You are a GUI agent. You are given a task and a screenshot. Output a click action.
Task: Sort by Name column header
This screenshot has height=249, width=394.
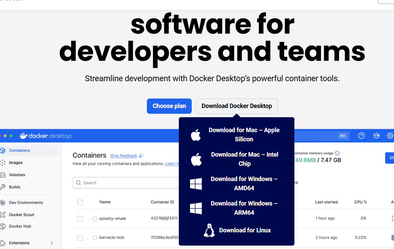(x=105, y=202)
